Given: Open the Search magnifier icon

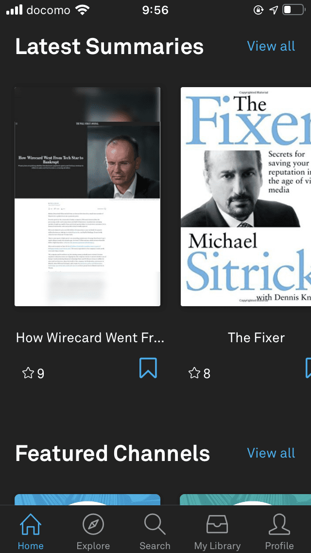Looking at the screenshot, I should click(x=155, y=524).
